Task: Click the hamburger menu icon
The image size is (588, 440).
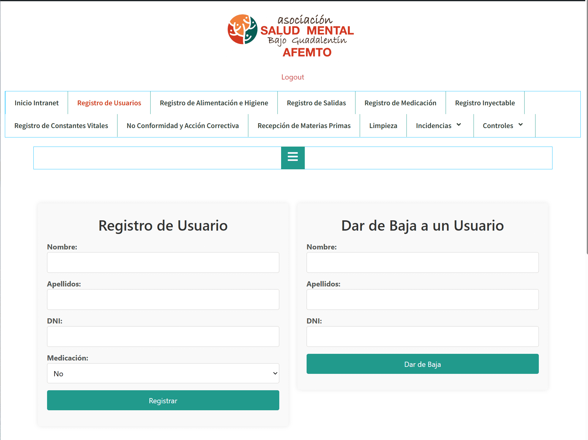Action: 293,157
